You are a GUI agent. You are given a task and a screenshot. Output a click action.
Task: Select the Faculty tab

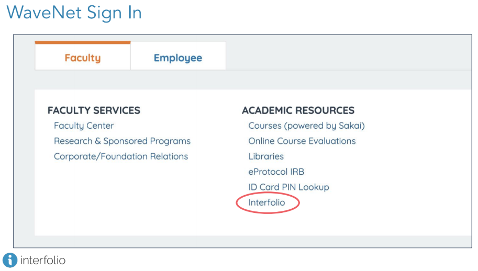click(x=83, y=58)
